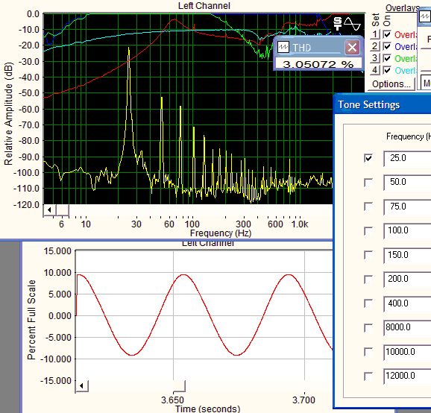Image resolution: width=431 pixels, height=413 pixels.
Task: Click the 200.0 frequency input field
Action: pyautogui.click(x=407, y=279)
